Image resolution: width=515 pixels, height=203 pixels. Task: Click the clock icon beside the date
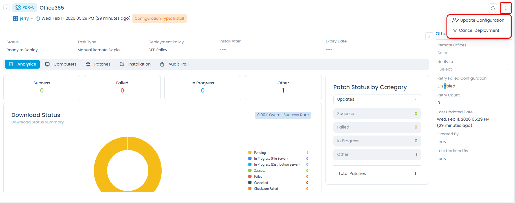point(38,19)
